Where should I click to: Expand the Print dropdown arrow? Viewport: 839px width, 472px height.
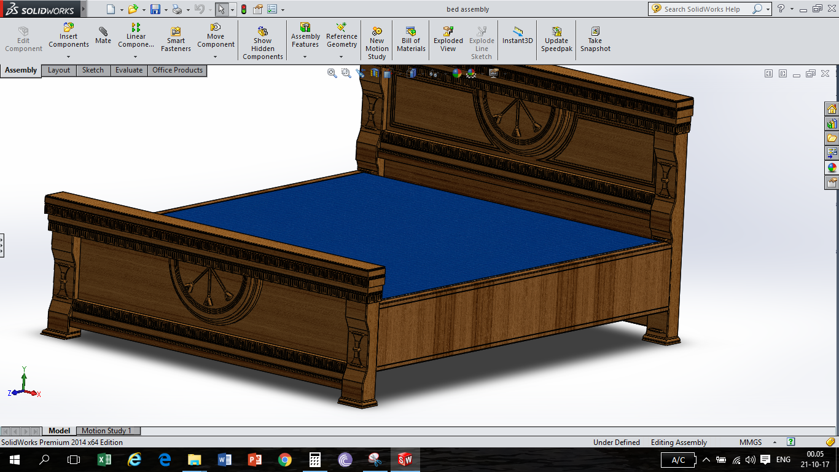pos(187,10)
